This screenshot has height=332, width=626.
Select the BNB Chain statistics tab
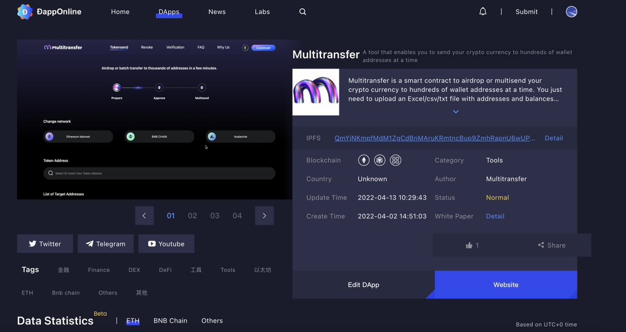click(170, 321)
